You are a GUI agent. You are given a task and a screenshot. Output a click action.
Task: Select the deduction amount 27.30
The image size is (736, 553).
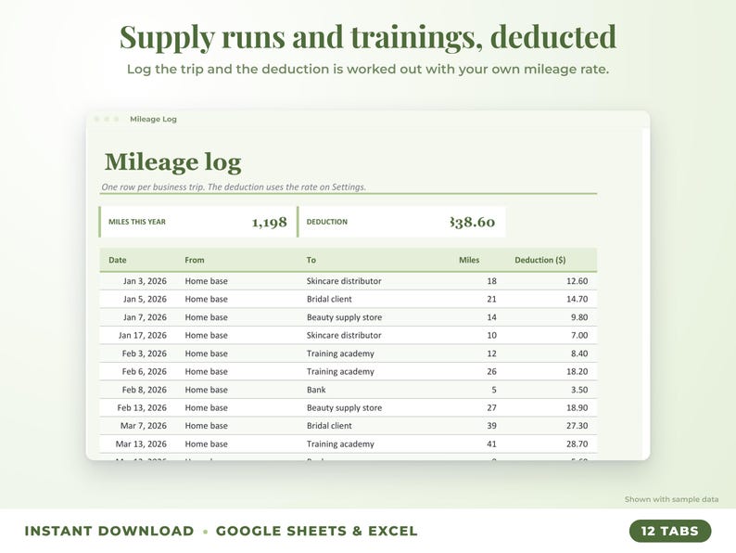577,426
